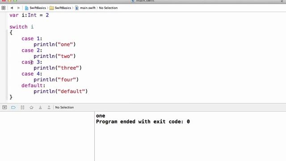286x161 pixels.
Task: Hide the debug area toggle icon
Action: pos(4,107)
